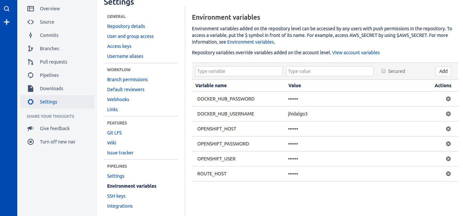Screen dimensions: 463x216
Task: Click the search magnifier icon
Action: 7,9
